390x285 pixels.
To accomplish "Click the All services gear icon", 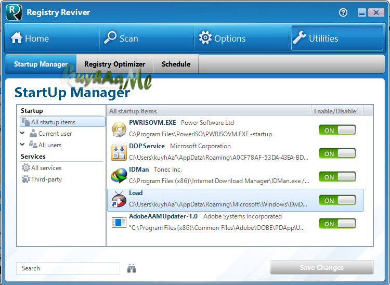I will [x=25, y=167].
